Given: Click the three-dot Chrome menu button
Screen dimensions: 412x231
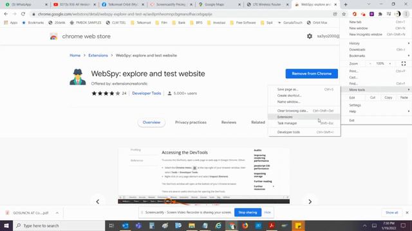Looking at the screenshot, I should pos(406,14).
